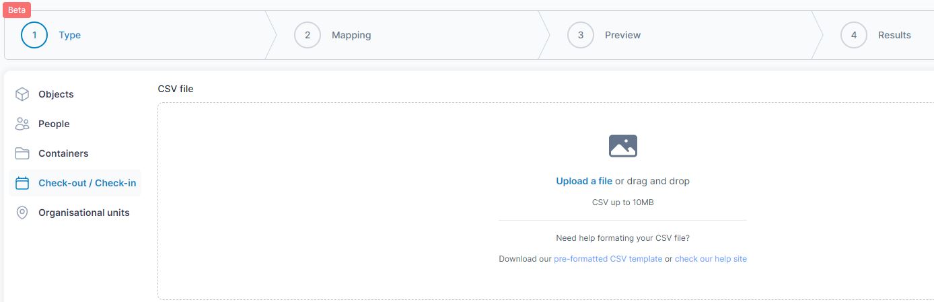Click the People users icon

pyautogui.click(x=22, y=124)
